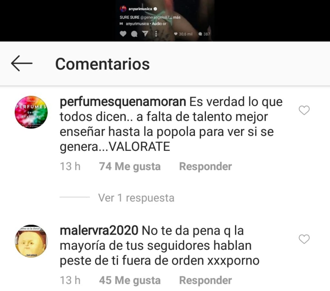The image size is (330, 291).
Task: View 74 Me gusta likes list
Action: pos(130,166)
